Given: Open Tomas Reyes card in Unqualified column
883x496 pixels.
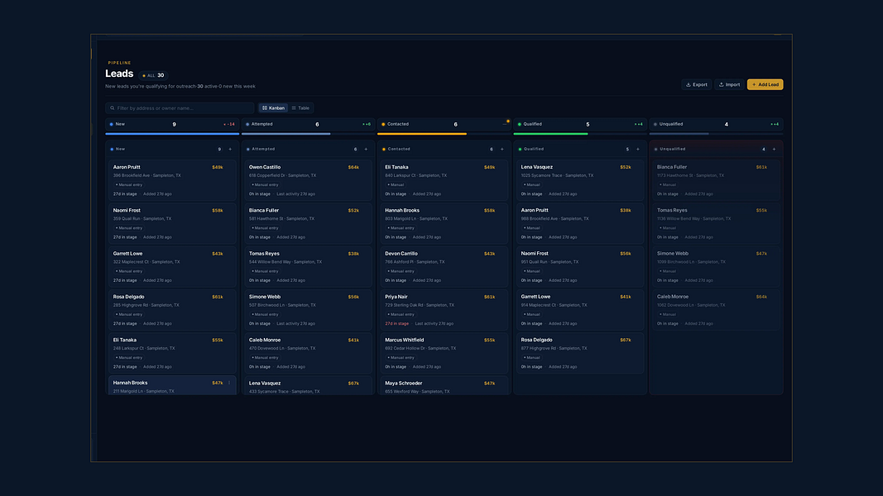Looking at the screenshot, I should click(717, 224).
